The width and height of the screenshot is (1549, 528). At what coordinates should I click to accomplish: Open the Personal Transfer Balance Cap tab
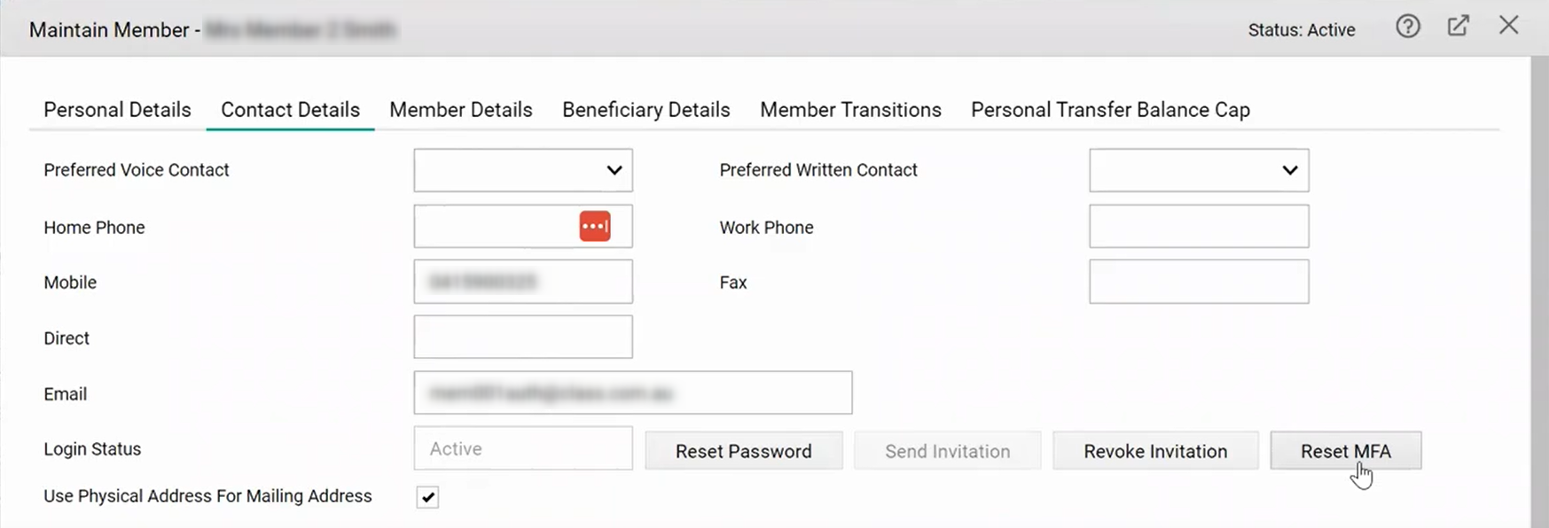pos(1110,110)
